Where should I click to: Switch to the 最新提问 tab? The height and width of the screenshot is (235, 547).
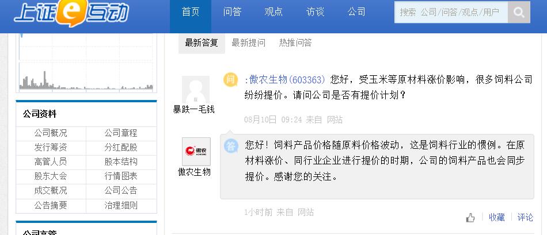(x=249, y=43)
